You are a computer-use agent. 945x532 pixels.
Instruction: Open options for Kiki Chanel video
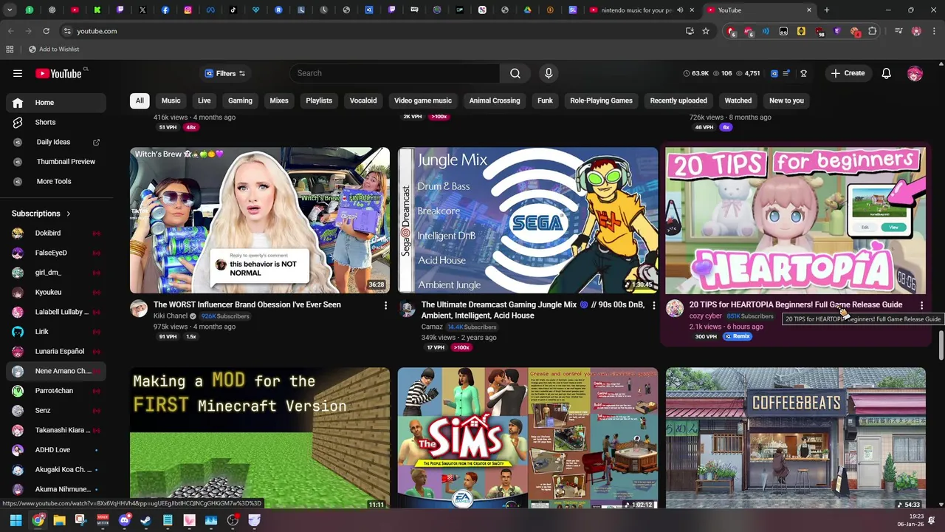point(385,305)
